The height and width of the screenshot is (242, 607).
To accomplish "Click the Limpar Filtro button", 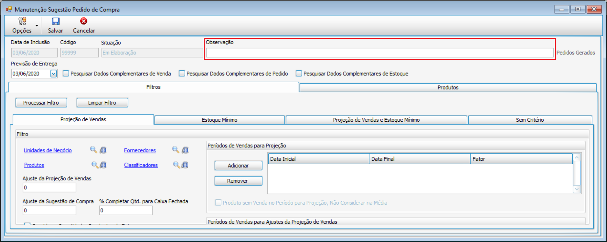I will click(102, 103).
